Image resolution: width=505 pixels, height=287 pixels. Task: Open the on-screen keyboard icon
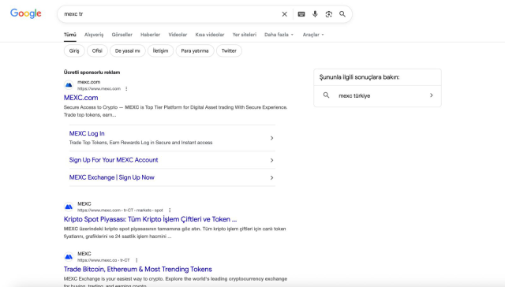(301, 14)
